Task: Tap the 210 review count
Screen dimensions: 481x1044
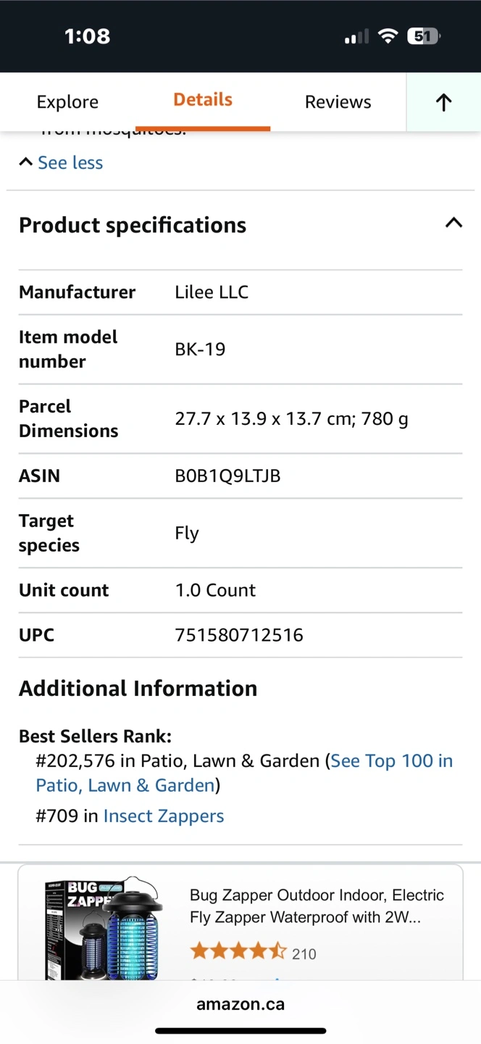Action: click(x=304, y=953)
